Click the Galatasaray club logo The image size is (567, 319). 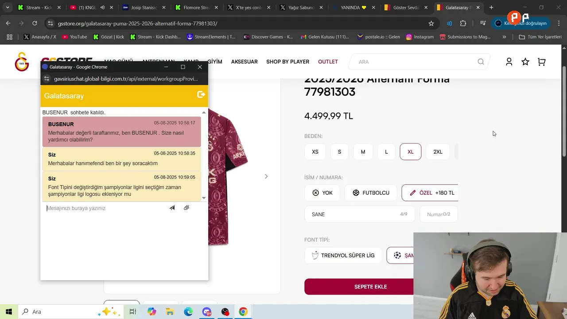22,62
